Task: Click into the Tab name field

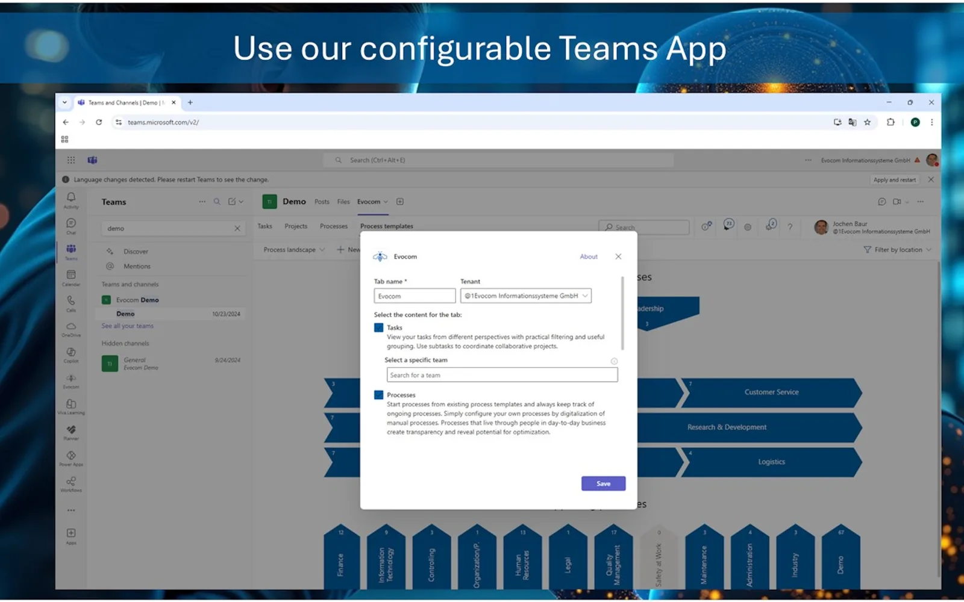Action: pos(415,296)
